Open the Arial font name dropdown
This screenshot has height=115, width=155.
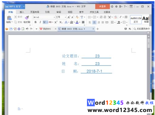(54, 17)
